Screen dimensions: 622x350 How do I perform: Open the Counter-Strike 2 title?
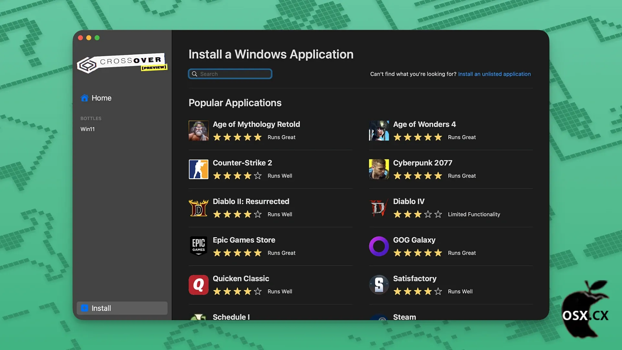tap(242, 163)
